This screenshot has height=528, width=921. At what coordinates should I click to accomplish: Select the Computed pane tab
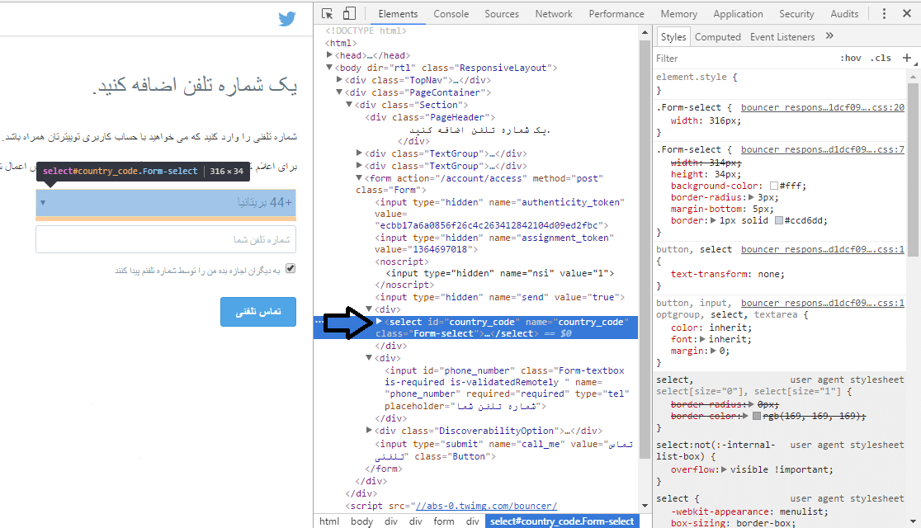(718, 37)
